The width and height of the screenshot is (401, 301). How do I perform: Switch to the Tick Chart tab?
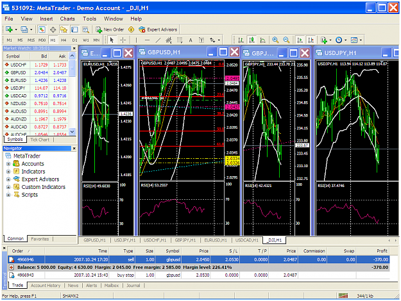pos(40,140)
